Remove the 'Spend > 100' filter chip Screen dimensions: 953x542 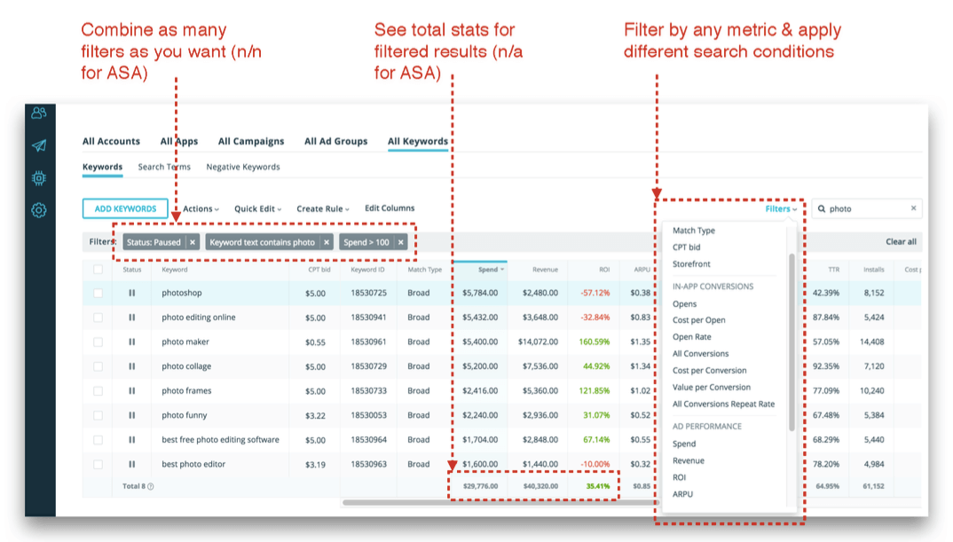click(401, 242)
